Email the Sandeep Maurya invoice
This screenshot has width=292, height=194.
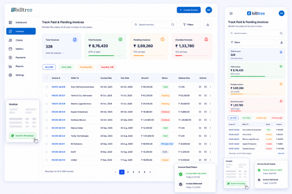point(205,120)
